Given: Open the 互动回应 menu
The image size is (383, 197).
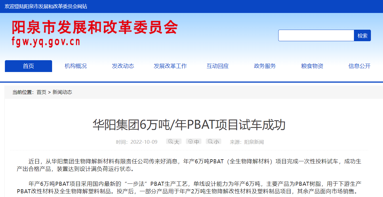Looking at the screenshot, I should (217, 66).
